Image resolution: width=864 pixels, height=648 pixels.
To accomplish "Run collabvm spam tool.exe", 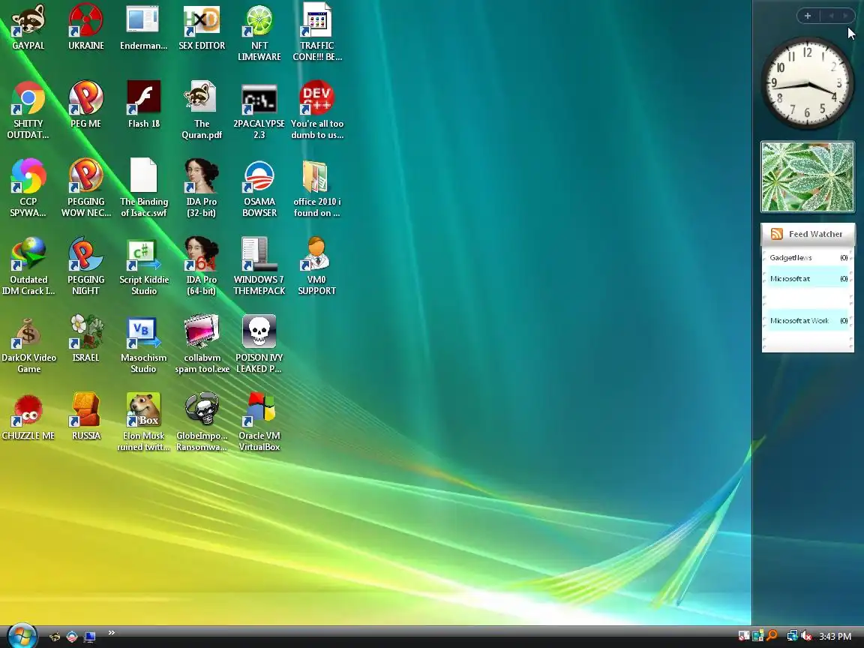I will tap(202, 345).
